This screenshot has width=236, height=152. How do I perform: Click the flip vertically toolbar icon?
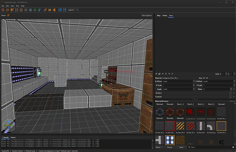[54, 10]
